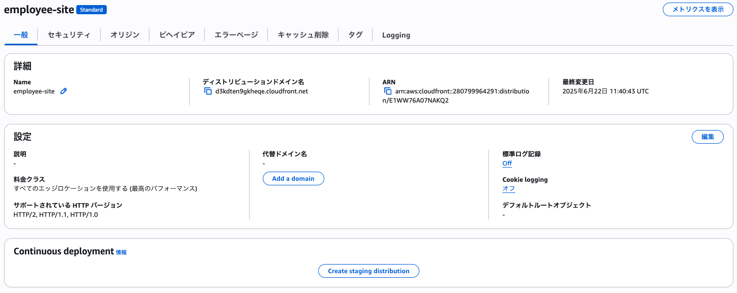Screen dimensions: 737x293
Task: Open the 標準ログ記録 Off link
Action: [x=507, y=163]
